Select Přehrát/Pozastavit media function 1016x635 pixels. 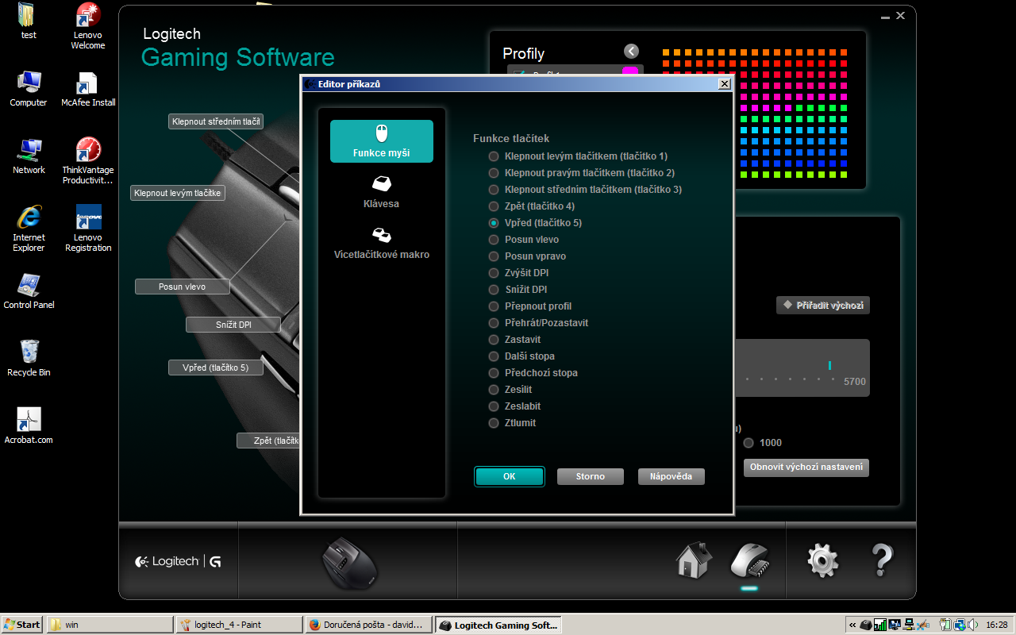[539, 323]
